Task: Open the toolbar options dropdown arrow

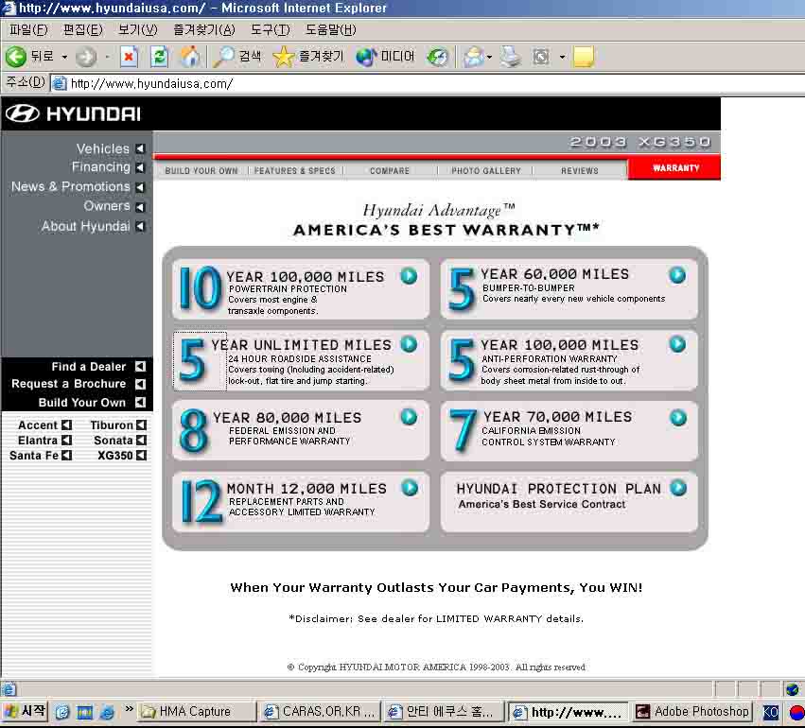Action: (x=562, y=57)
